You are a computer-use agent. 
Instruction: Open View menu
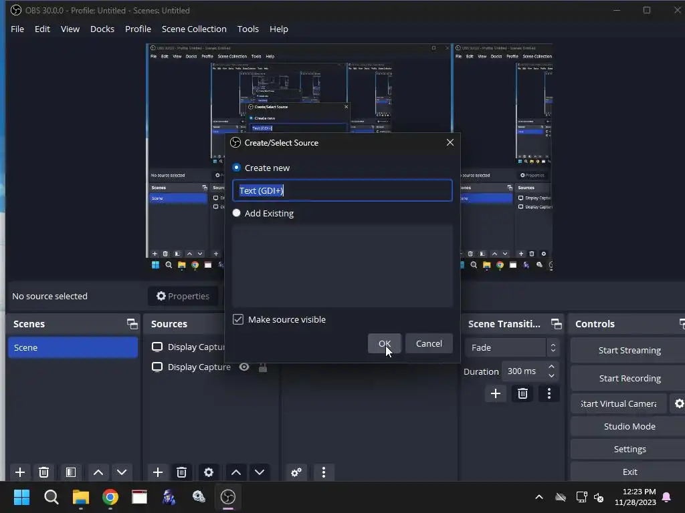click(x=70, y=29)
